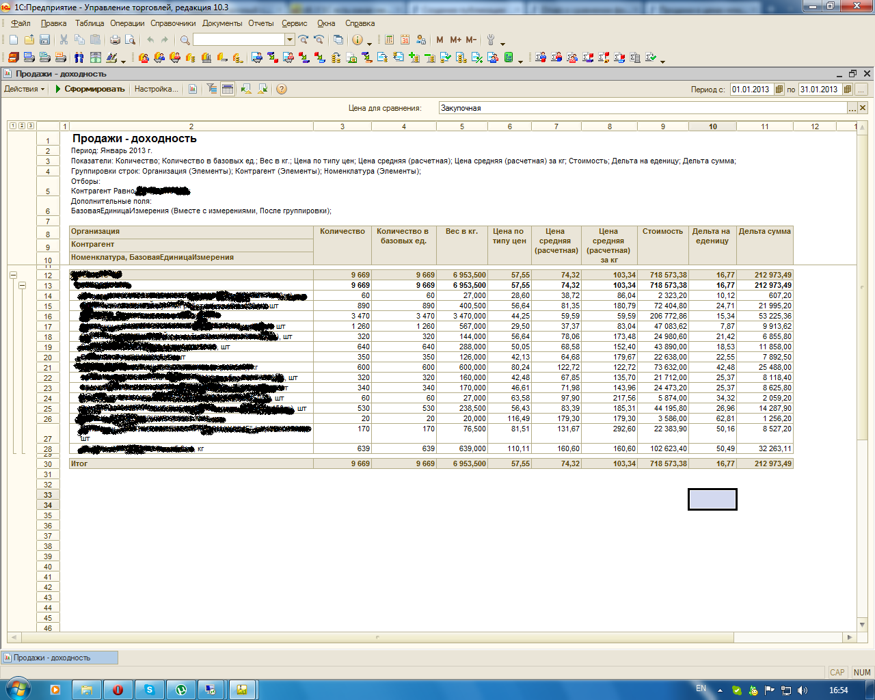This screenshot has width=875, height=700.
Task: Open the Отчеты menu
Action: [x=261, y=23]
